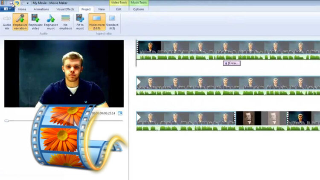Click the audio waveform under second timeline row
This screenshot has height=180, width=320.
(228, 93)
